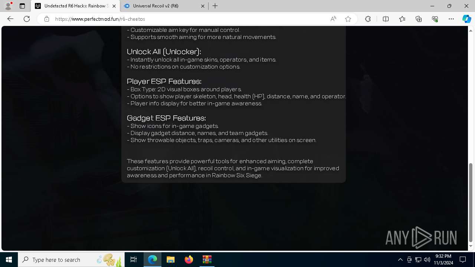
Task: Click 'No restrictions on customization options' line
Action: [184, 67]
